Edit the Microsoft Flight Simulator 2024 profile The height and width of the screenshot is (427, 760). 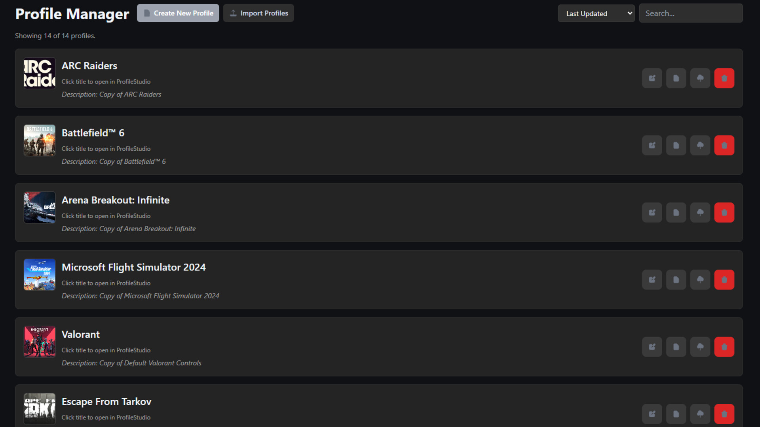tap(652, 280)
